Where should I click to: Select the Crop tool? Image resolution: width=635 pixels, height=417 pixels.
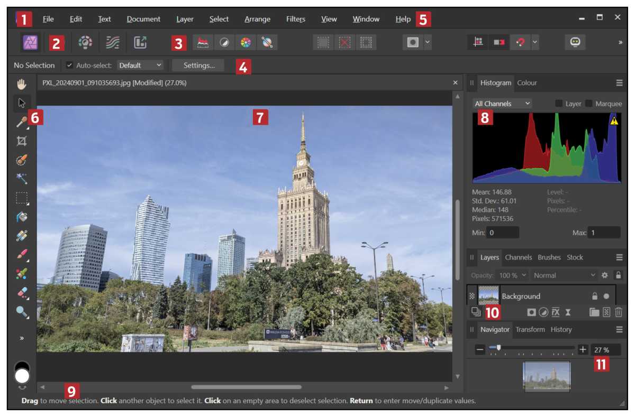(x=21, y=142)
